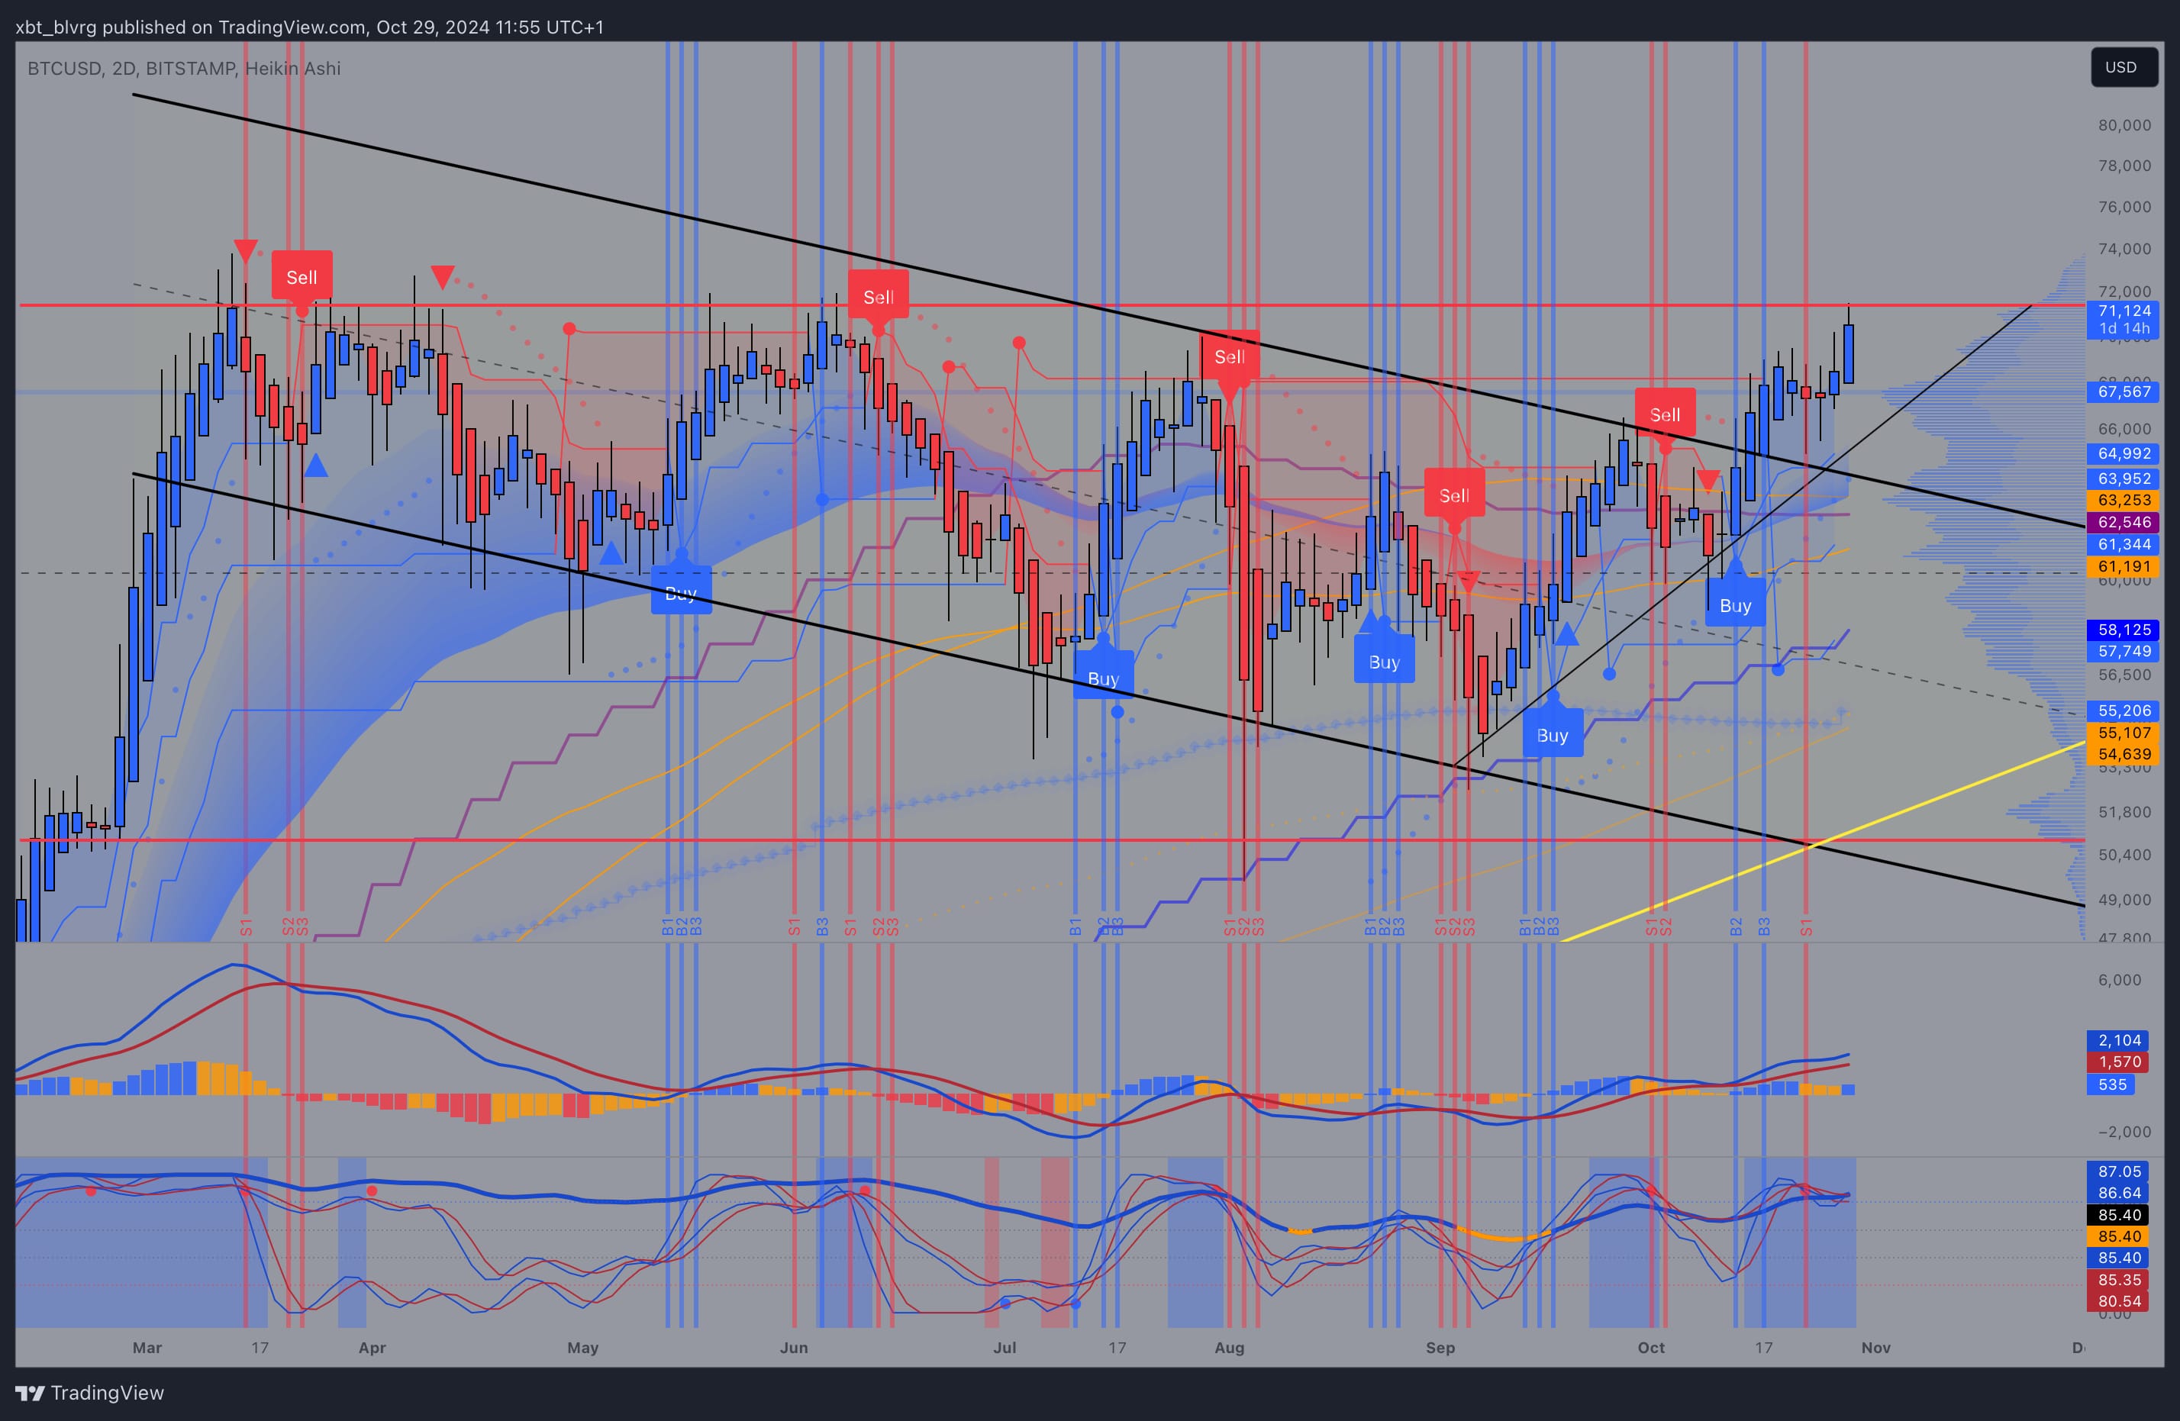Click the Sell label in early September
2180x1421 pixels.
[x=1453, y=495]
